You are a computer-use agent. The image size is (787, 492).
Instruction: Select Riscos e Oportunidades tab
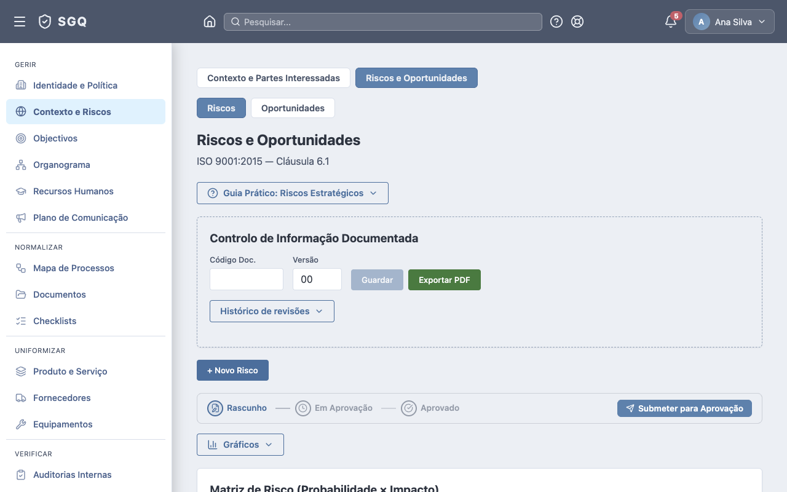416,78
